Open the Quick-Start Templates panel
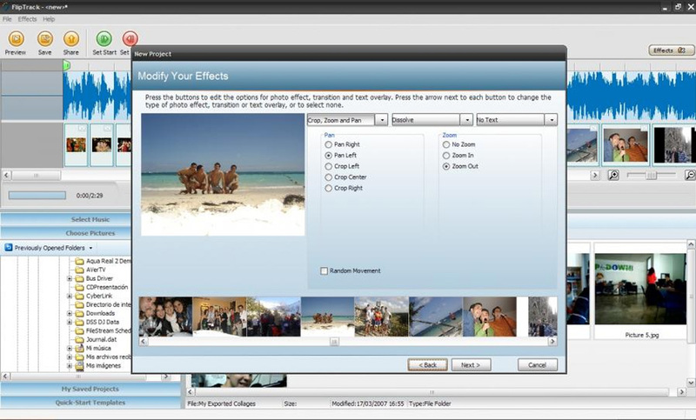 (90, 403)
